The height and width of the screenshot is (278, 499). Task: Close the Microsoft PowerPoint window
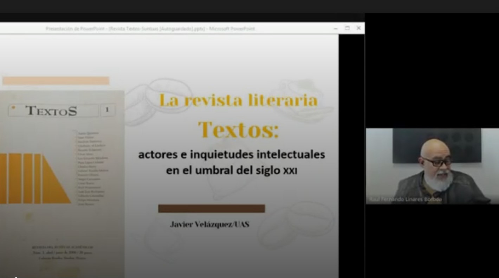pos(358,28)
